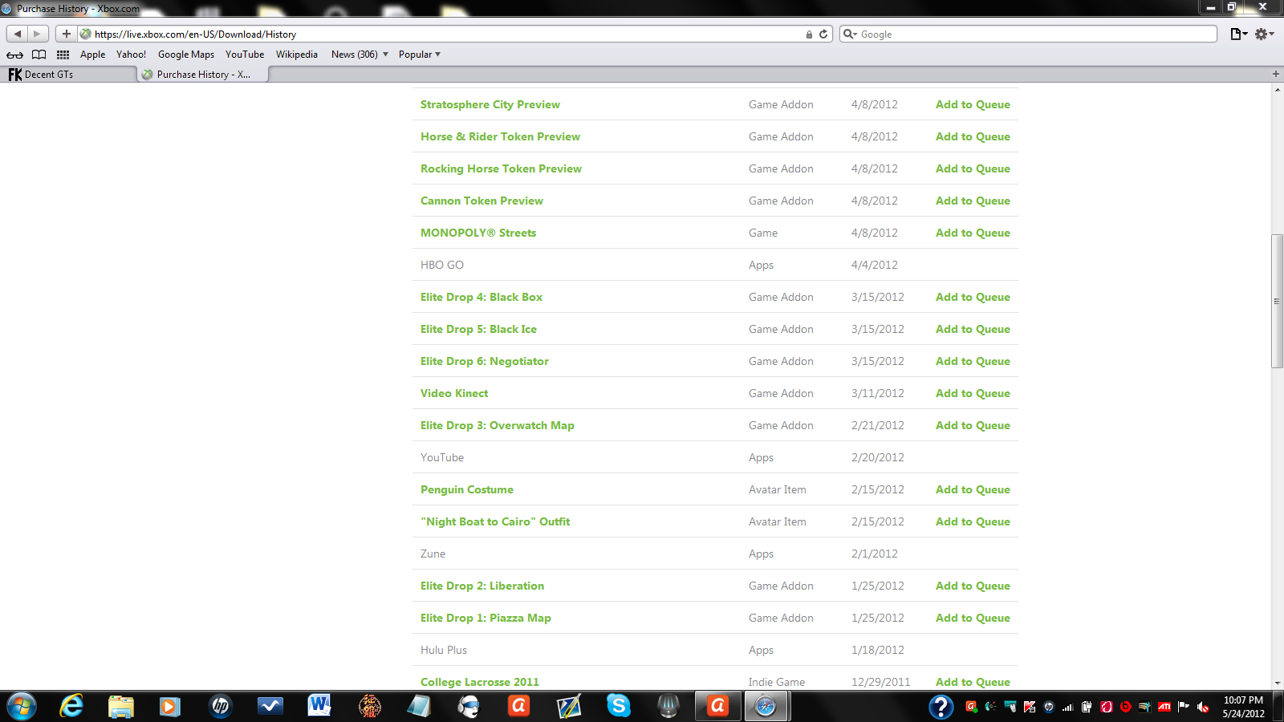
Task: Click the Show Desktop strip beside the clock
Action: 1278,707
